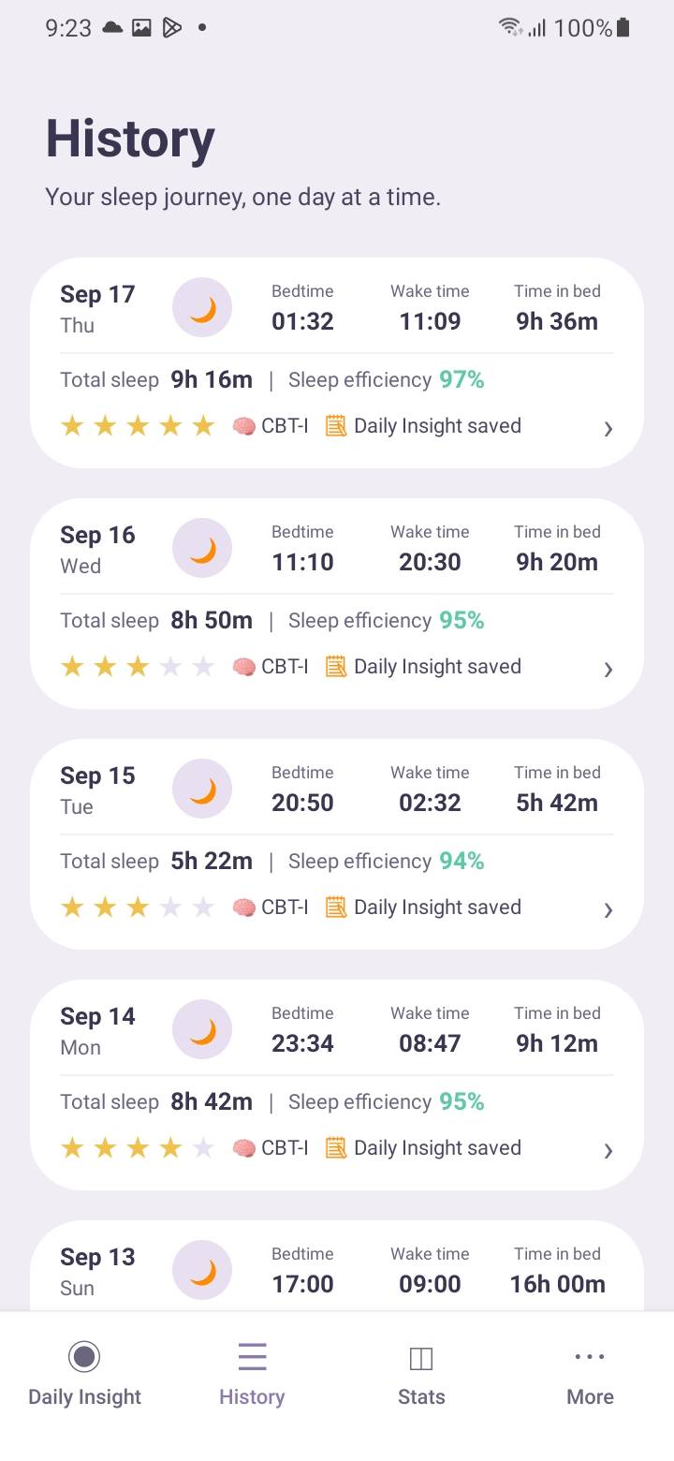This screenshot has height=1461, width=674.
Task: Expand Sep 15 entry with chevron arrow
Action: 608,910
